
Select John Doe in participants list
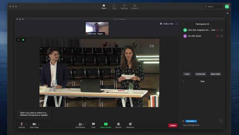coord(203,30)
